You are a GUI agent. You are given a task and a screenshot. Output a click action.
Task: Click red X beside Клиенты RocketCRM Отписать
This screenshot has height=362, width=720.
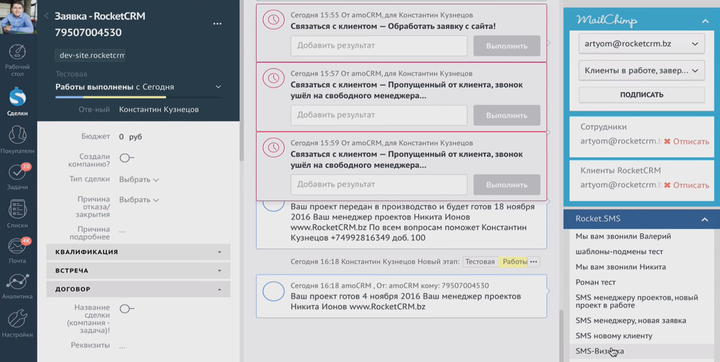667,185
